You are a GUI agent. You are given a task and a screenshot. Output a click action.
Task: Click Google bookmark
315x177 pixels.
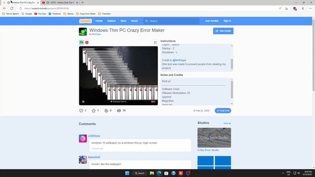point(27,14)
